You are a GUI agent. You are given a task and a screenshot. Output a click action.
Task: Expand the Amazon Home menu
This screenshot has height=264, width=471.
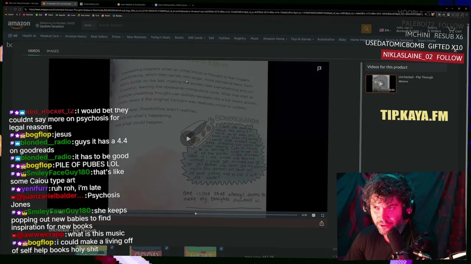pyautogui.click(x=275, y=39)
